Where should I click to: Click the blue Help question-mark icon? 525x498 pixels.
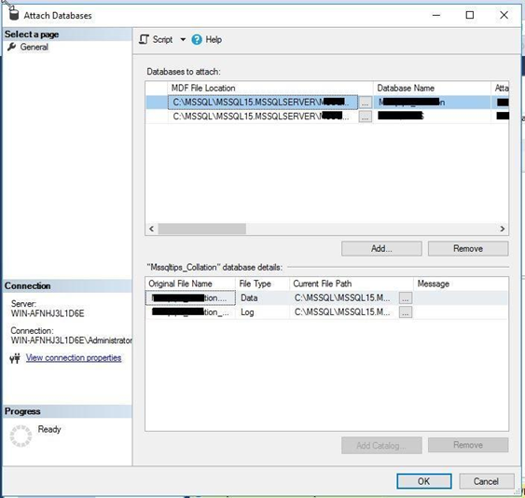tap(197, 39)
